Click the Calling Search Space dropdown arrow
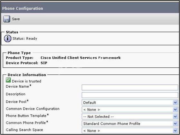This screenshot has width=180, height=135. pos(175,130)
